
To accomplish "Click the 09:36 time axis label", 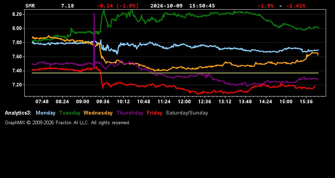I will tap(103, 101).
